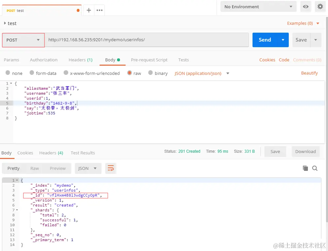Switch to the Authorization tab

pyautogui.click(x=44, y=60)
